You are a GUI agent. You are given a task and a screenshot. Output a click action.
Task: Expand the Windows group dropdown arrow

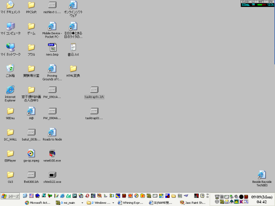click(113, 203)
